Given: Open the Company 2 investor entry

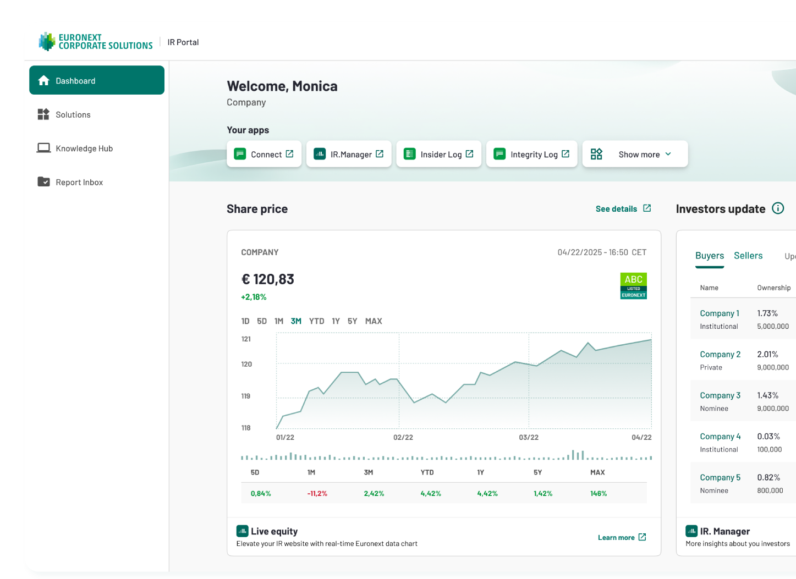Looking at the screenshot, I should [720, 355].
